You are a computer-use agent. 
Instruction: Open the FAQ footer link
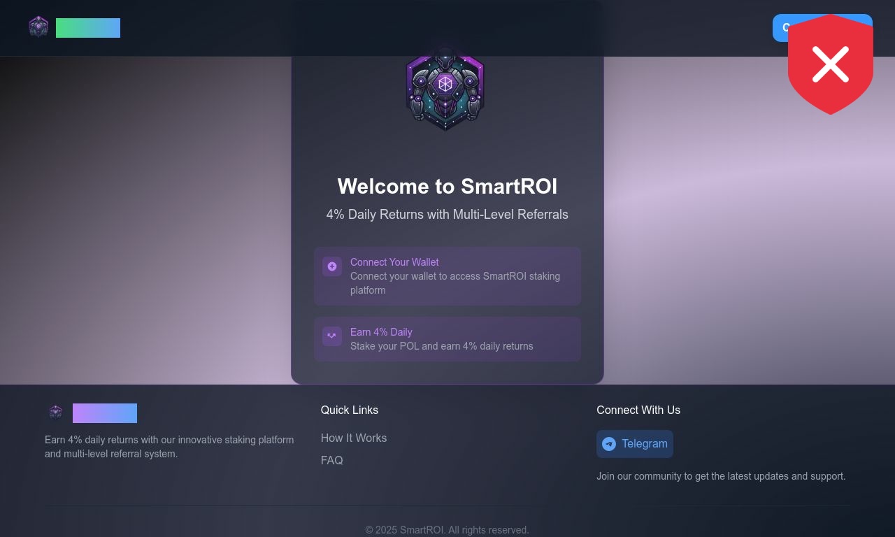tap(332, 461)
